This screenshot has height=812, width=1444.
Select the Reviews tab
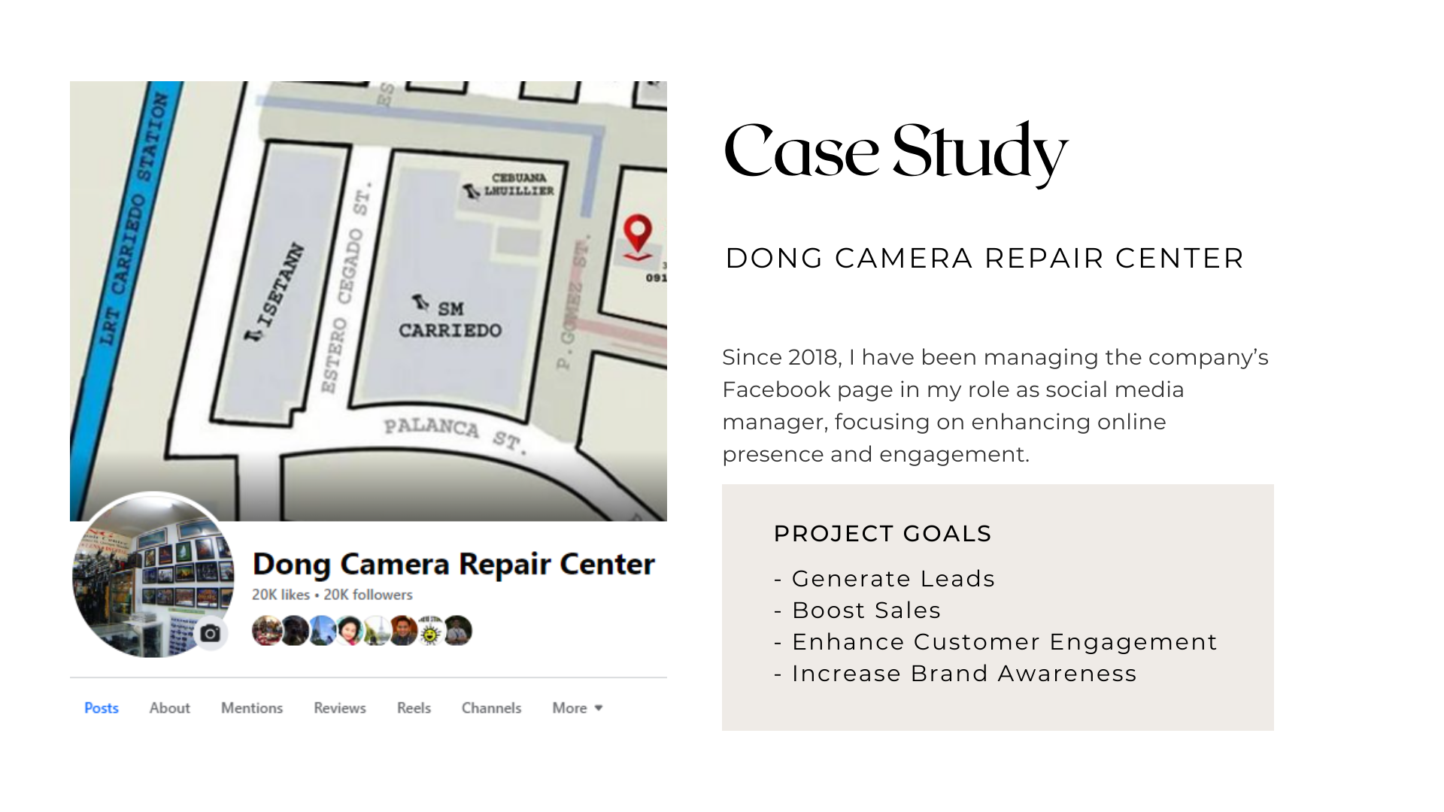[340, 708]
